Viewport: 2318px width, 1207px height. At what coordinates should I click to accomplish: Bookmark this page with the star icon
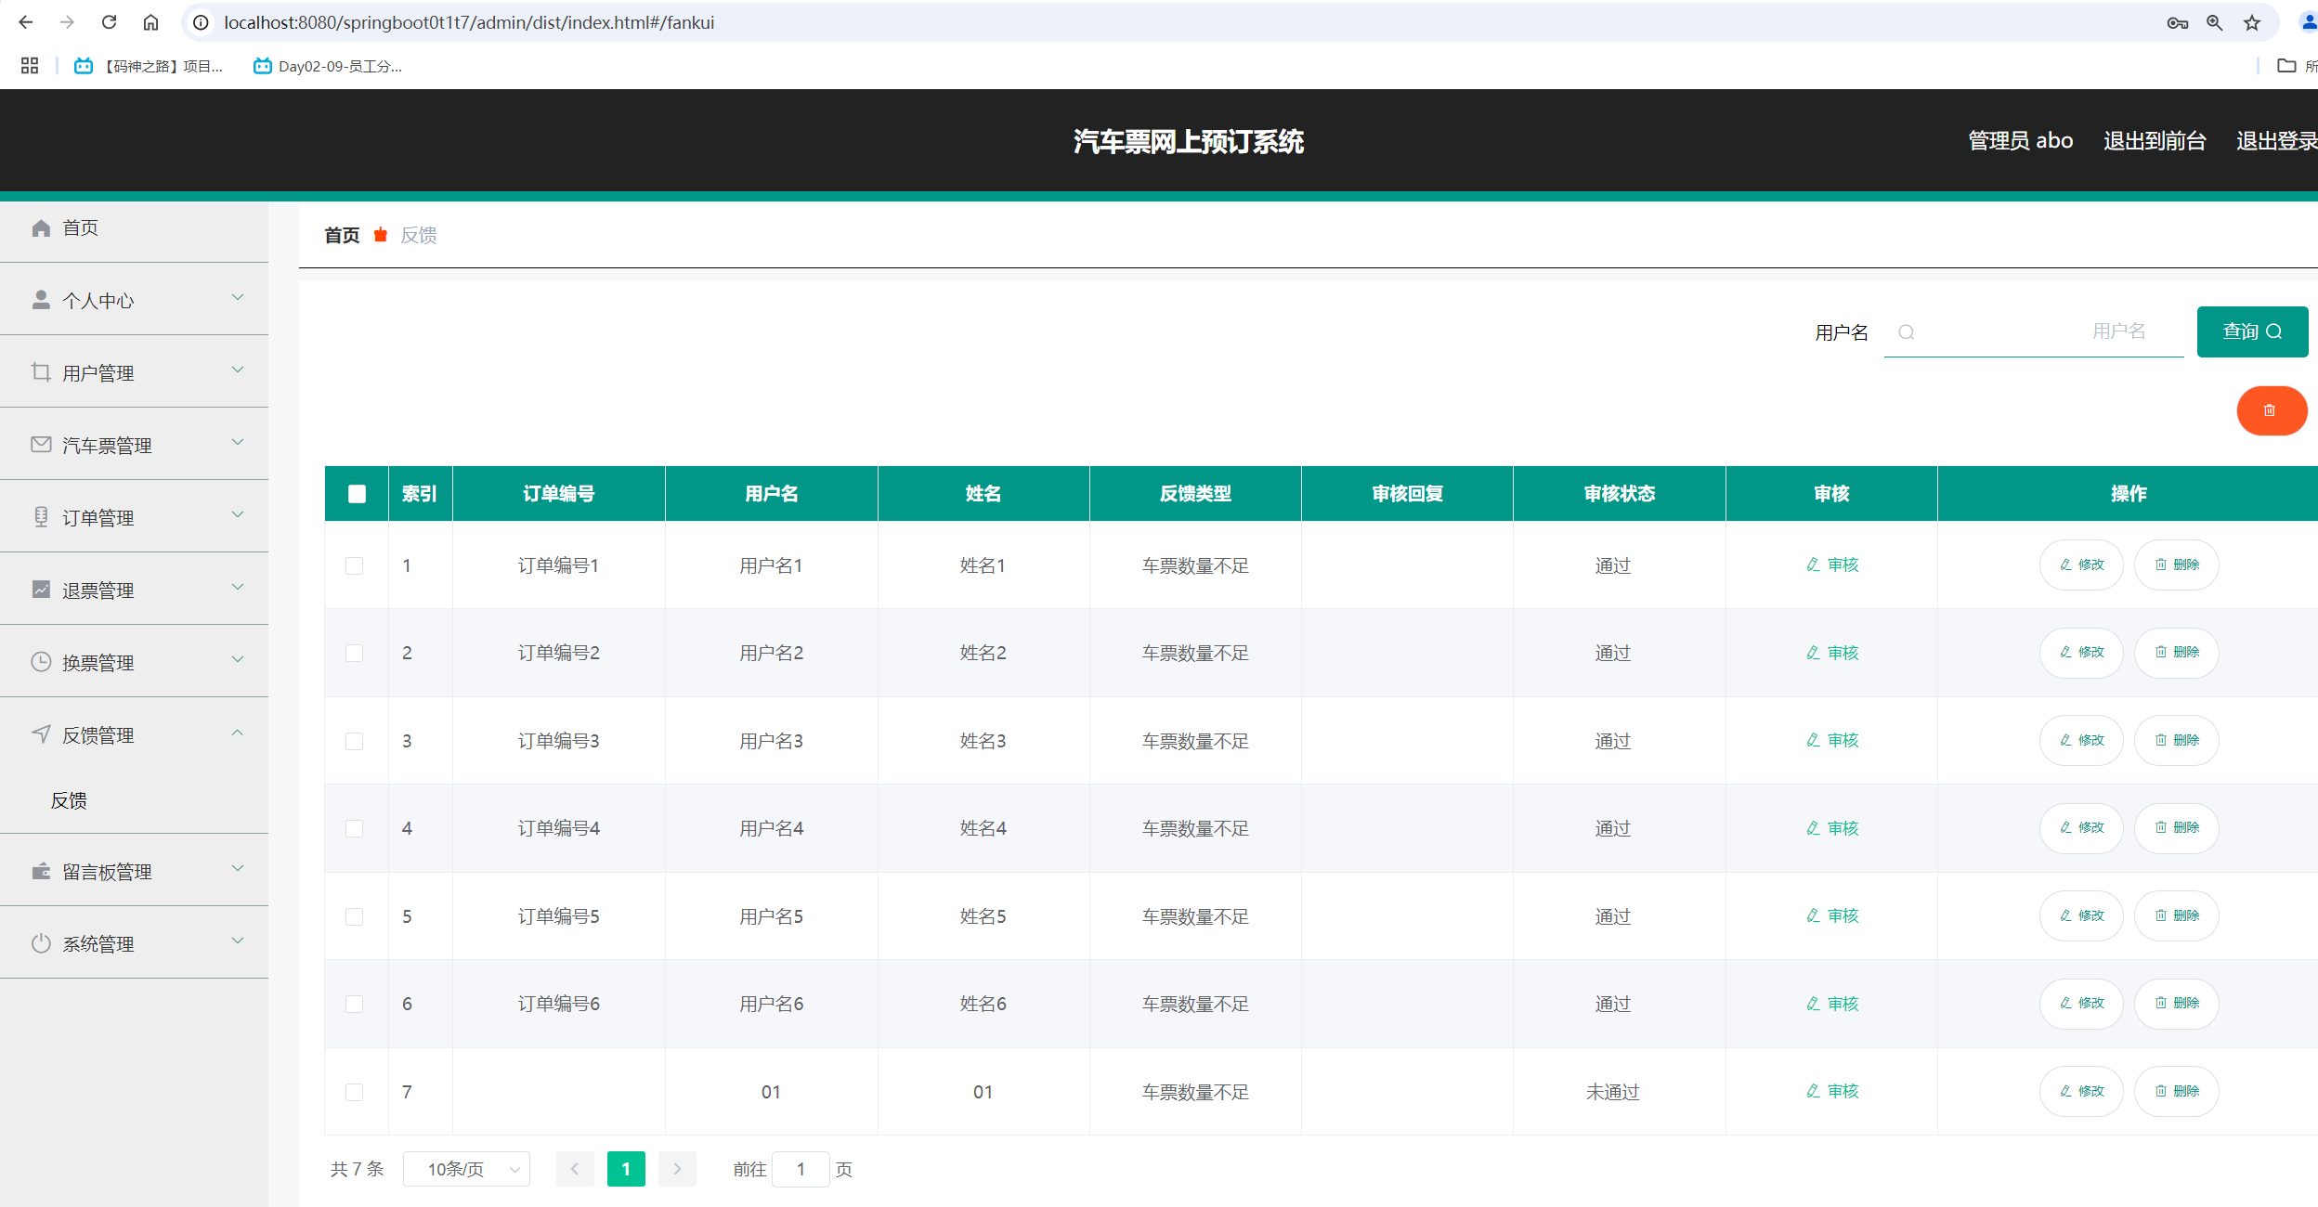pos(2252,22)
